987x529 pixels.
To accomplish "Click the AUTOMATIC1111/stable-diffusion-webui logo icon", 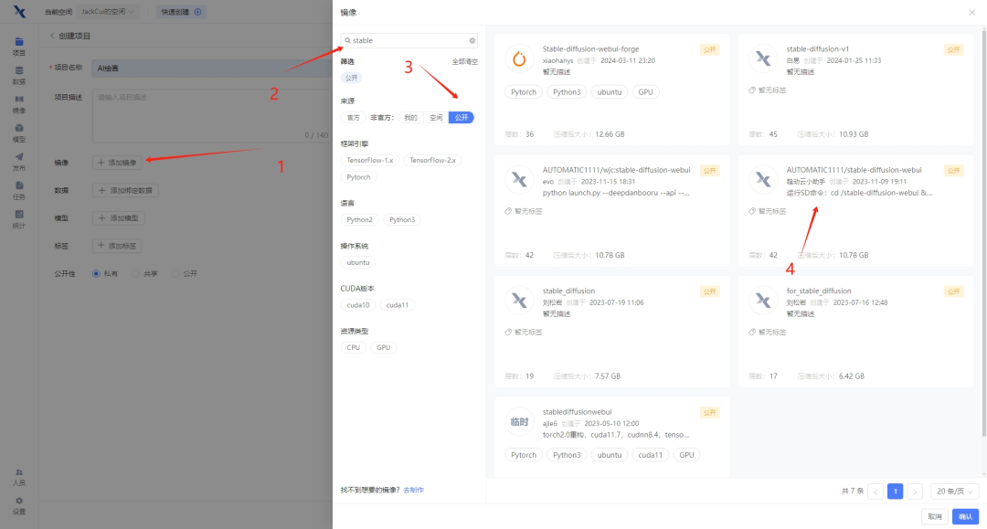I will coord(763,179).
